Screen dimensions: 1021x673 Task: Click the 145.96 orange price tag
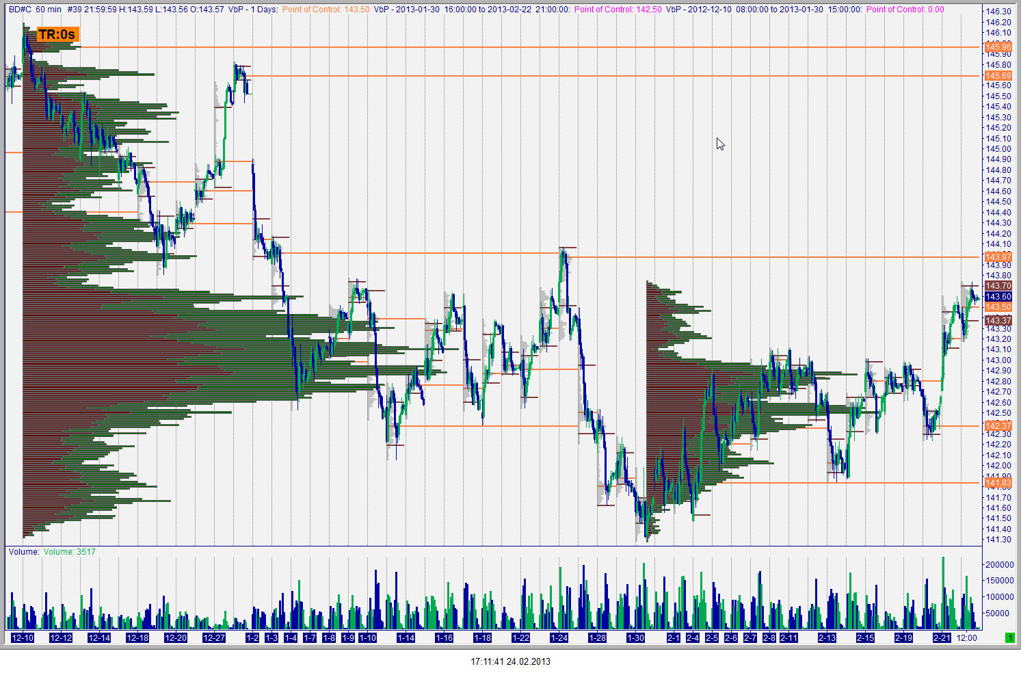(998, 47)
